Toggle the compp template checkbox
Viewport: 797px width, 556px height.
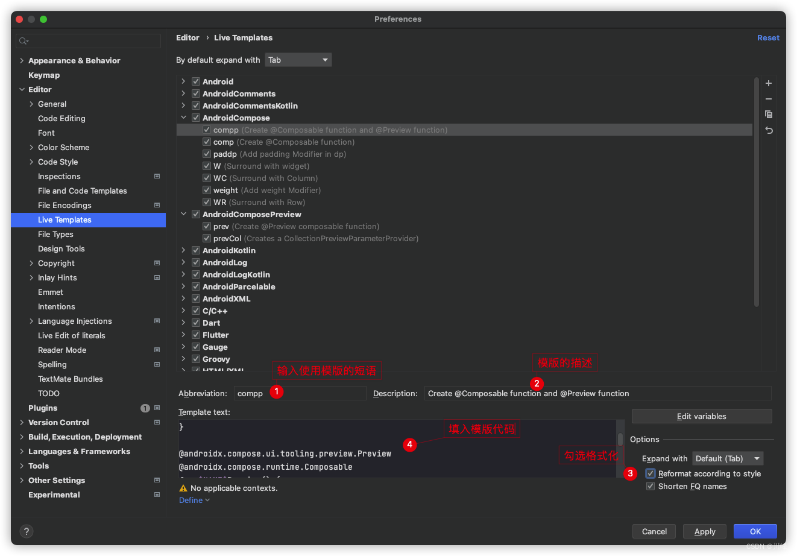[207, 130]
